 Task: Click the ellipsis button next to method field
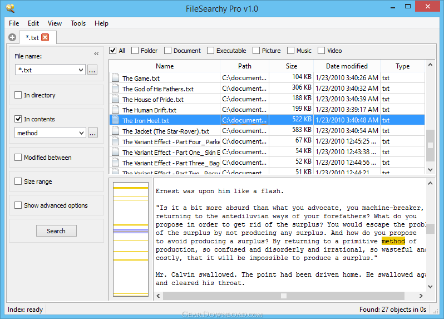click(92, 133)
